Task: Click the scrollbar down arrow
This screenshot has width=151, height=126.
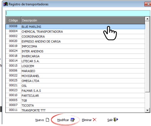Action: coord(147,110)
